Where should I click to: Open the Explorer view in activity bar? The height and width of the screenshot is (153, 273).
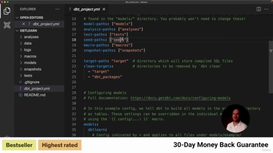[x=7, y=11]
